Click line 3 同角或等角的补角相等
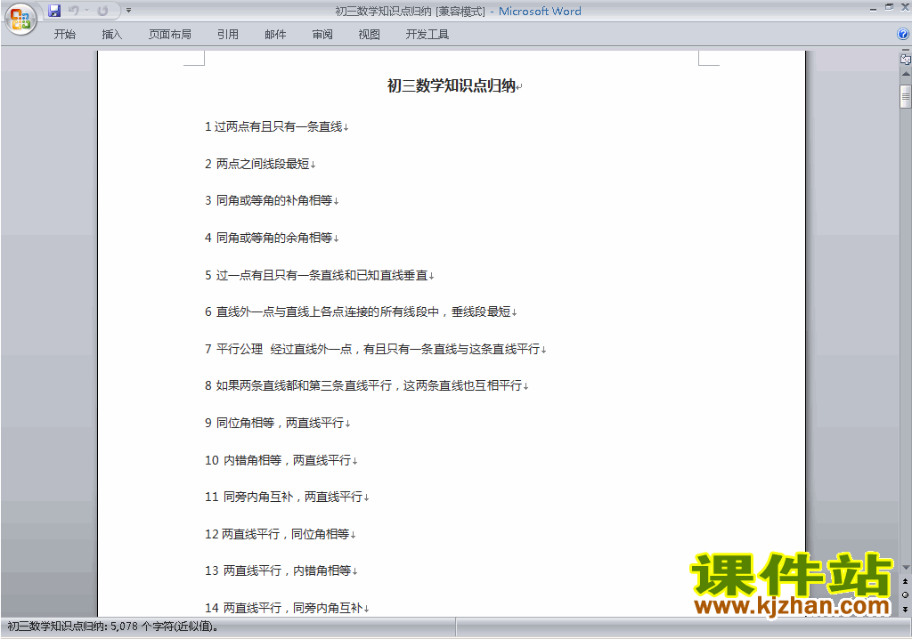 point(268,200)
